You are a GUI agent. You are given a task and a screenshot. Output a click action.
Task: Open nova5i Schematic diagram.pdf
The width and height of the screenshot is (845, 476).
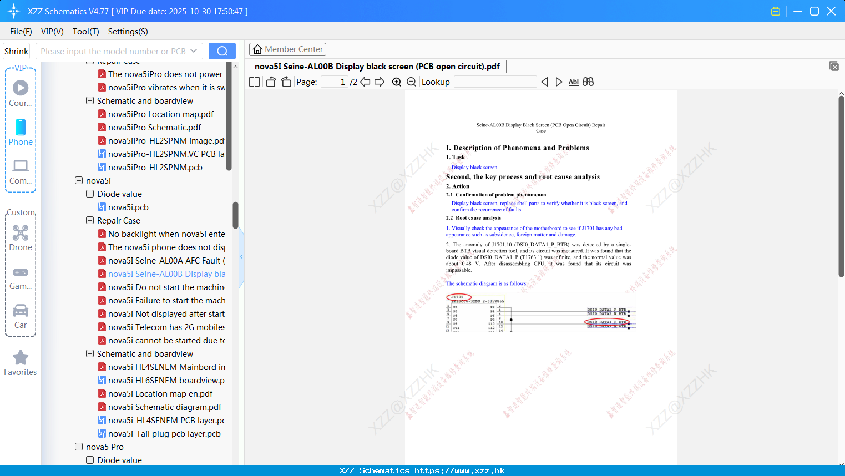pyautogui.click(x=165, y=407)
